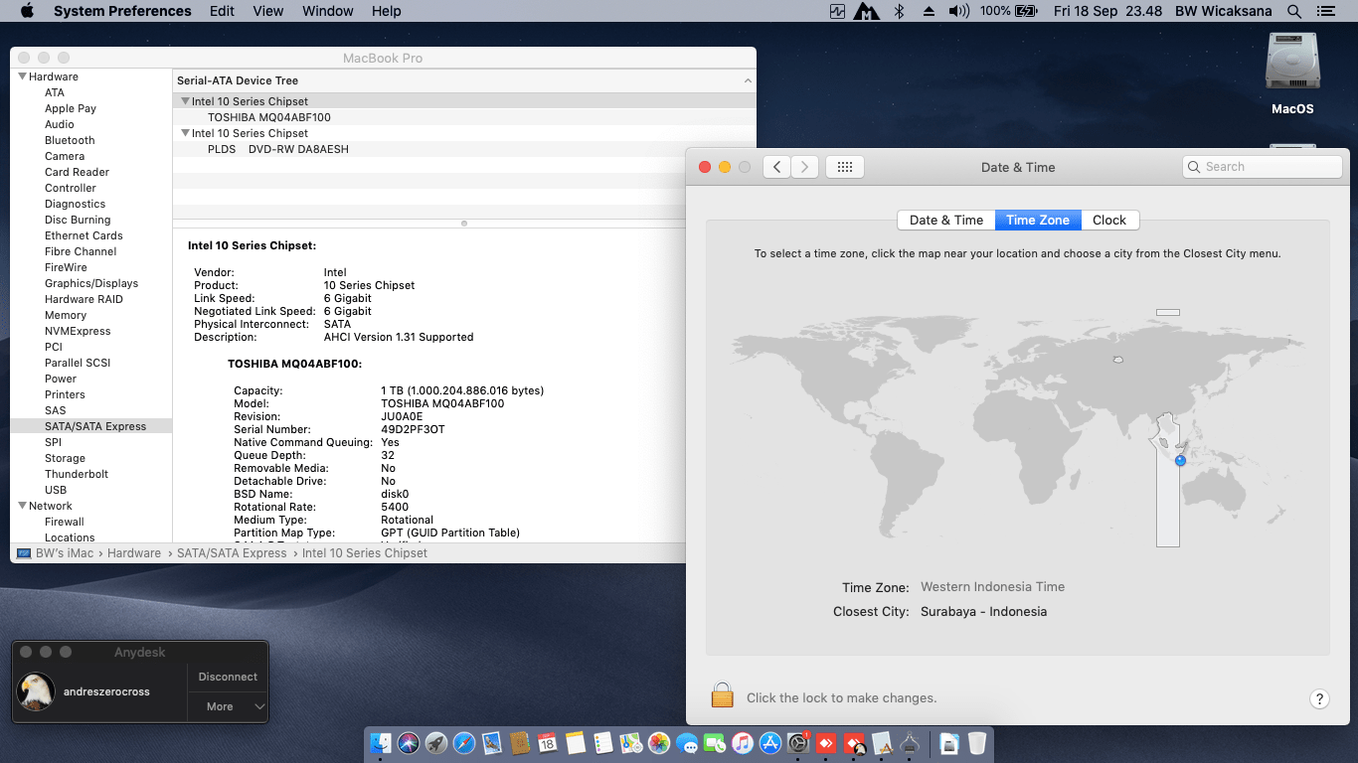Click the eject icon in menu bar
The image size is (1358, 763).
[929, 11]
